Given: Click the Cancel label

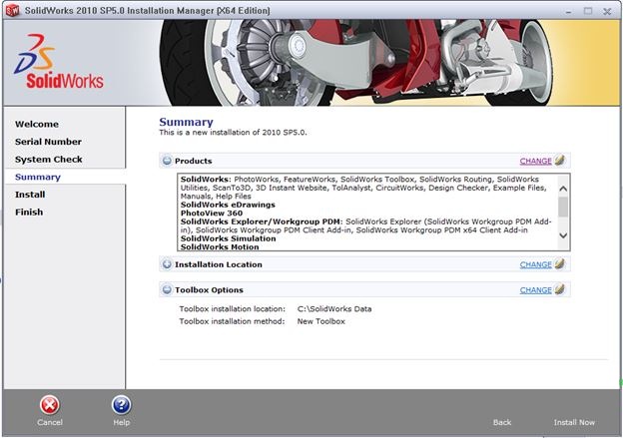Looking at the screenshot, I should (x=50, y=422).
